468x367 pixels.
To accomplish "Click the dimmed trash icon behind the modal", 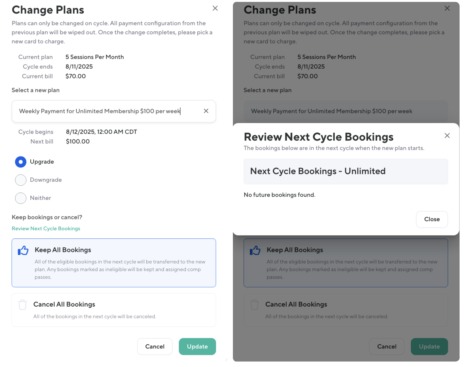I will coord(255,305).
